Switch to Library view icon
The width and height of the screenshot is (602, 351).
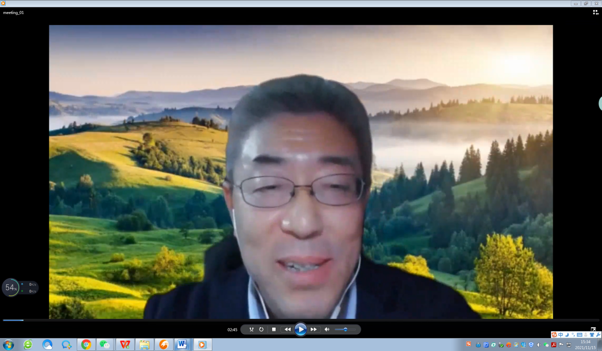pos(595,13)
